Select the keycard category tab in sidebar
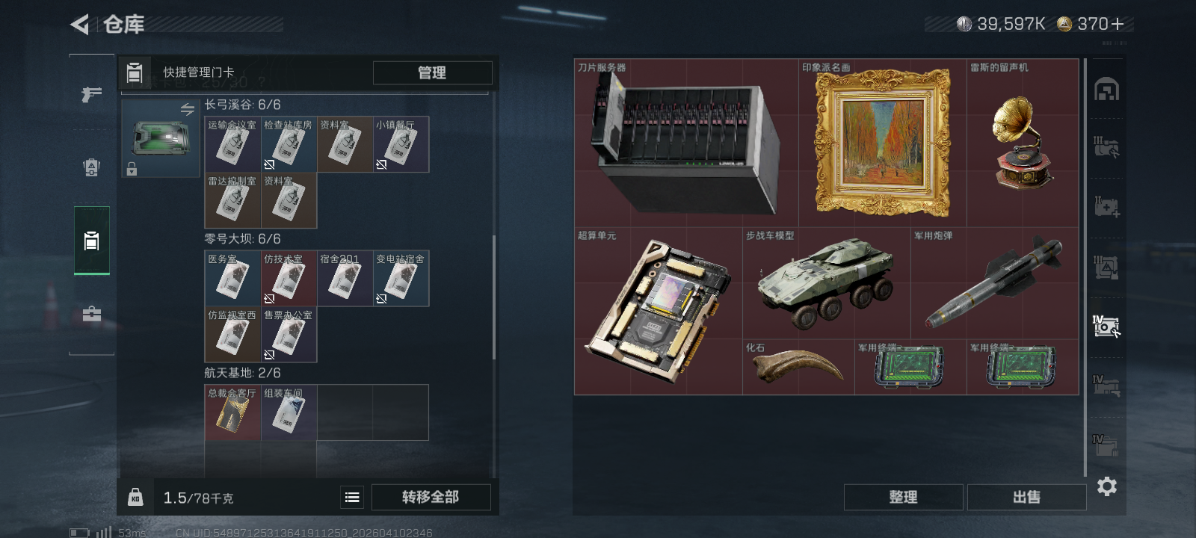The image size is (1196, 538). pos(92,241)
